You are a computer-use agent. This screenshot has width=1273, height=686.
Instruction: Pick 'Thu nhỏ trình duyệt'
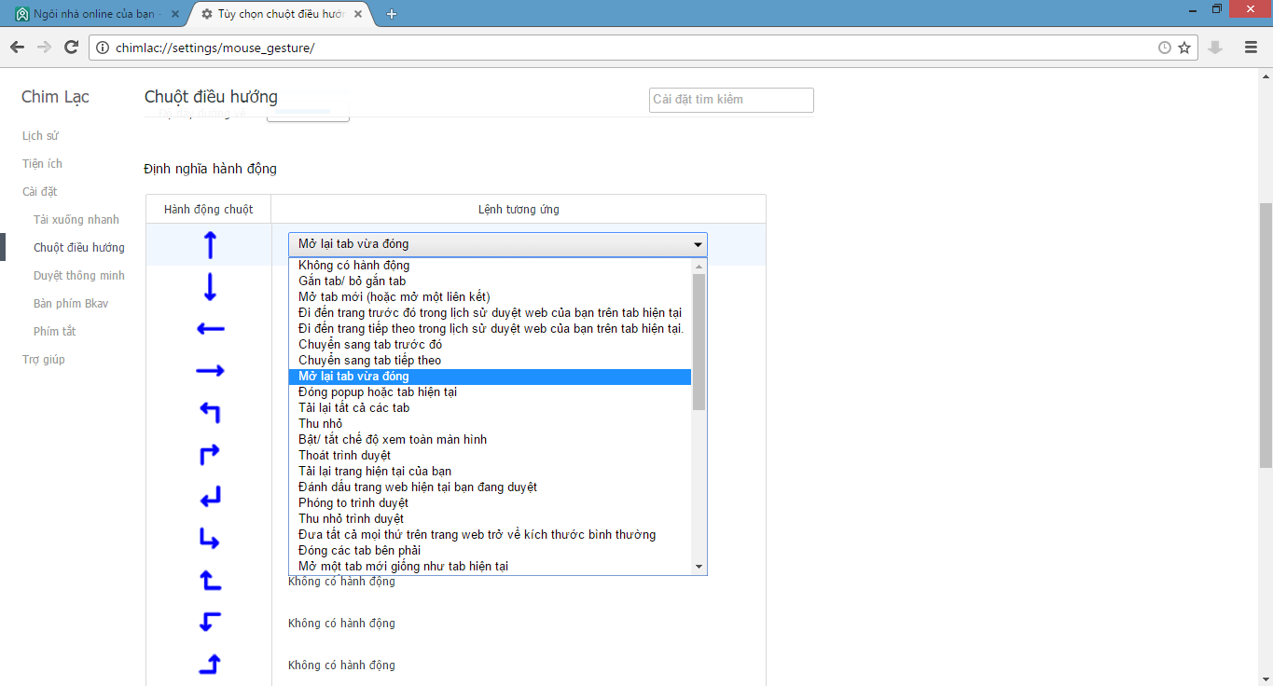pyautogui.click(x=490, y=519)
